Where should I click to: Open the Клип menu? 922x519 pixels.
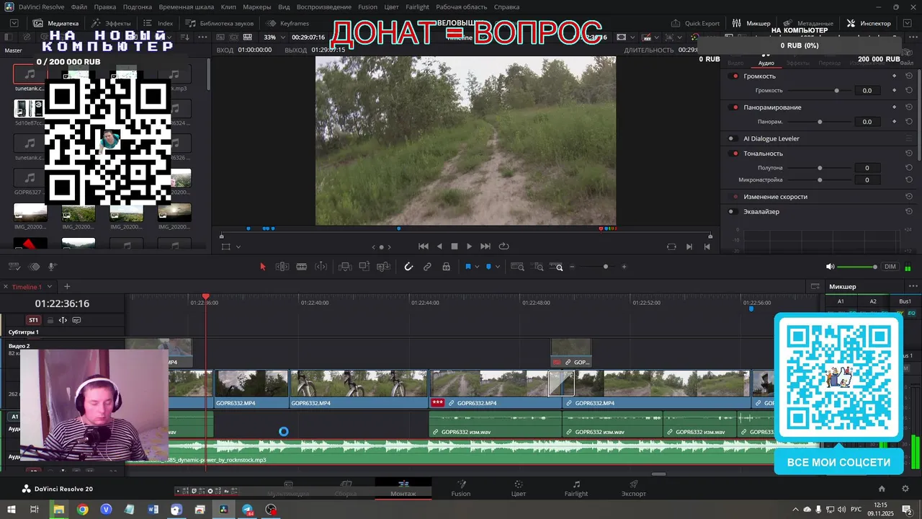pyautogui.click(x=228, y=7)
